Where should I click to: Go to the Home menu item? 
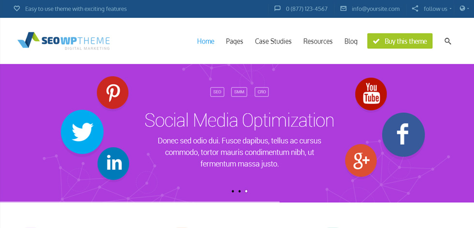click(206, 41)
